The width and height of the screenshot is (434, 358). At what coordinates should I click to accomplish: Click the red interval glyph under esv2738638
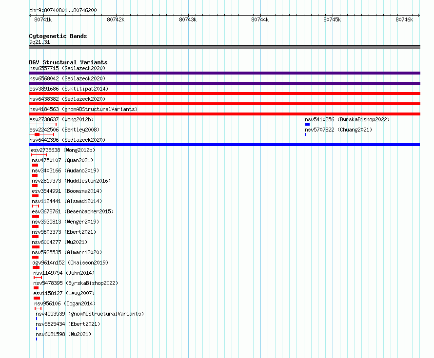coord(39,155)
